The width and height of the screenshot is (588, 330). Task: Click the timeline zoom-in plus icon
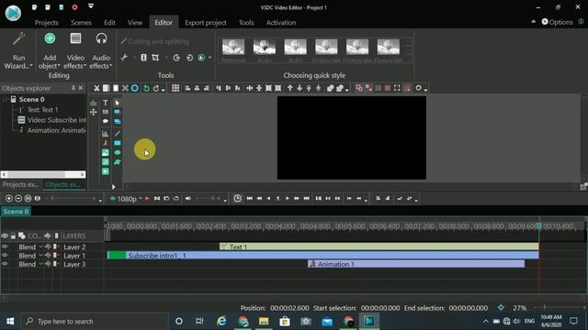tap(9, 198)
